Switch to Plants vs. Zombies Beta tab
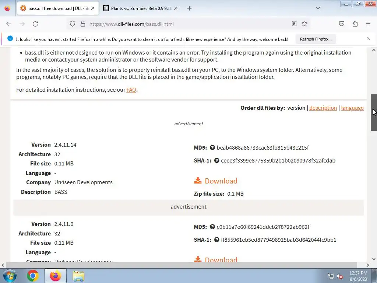This screenshot has height=283, width=377. tap(141, 8)
